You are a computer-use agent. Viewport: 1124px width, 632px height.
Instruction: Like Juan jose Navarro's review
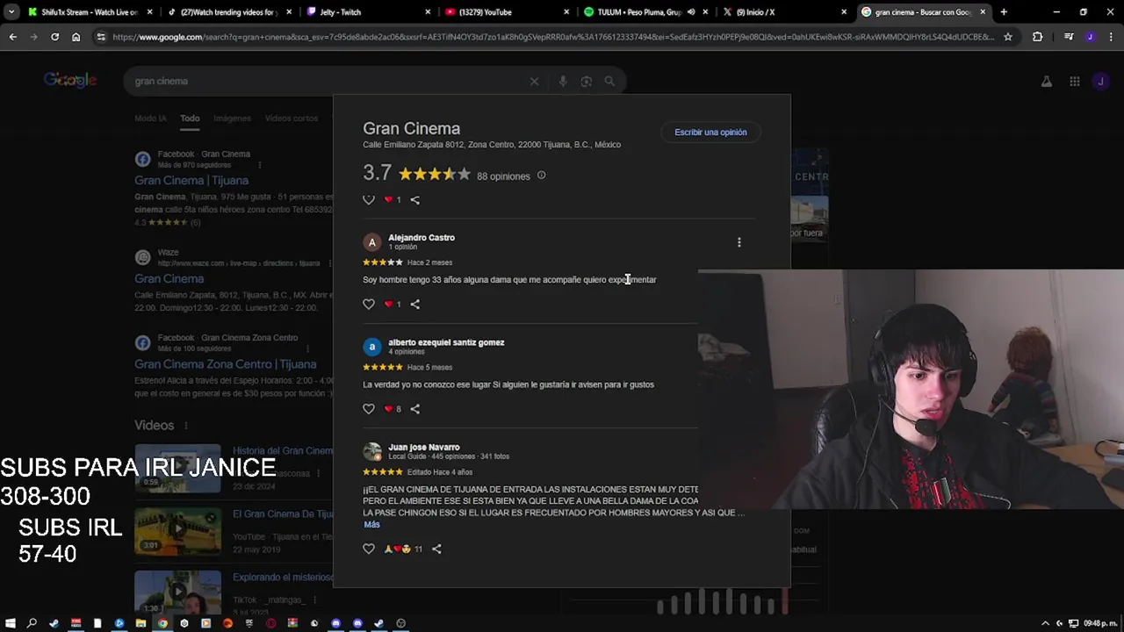click(369, 549)
